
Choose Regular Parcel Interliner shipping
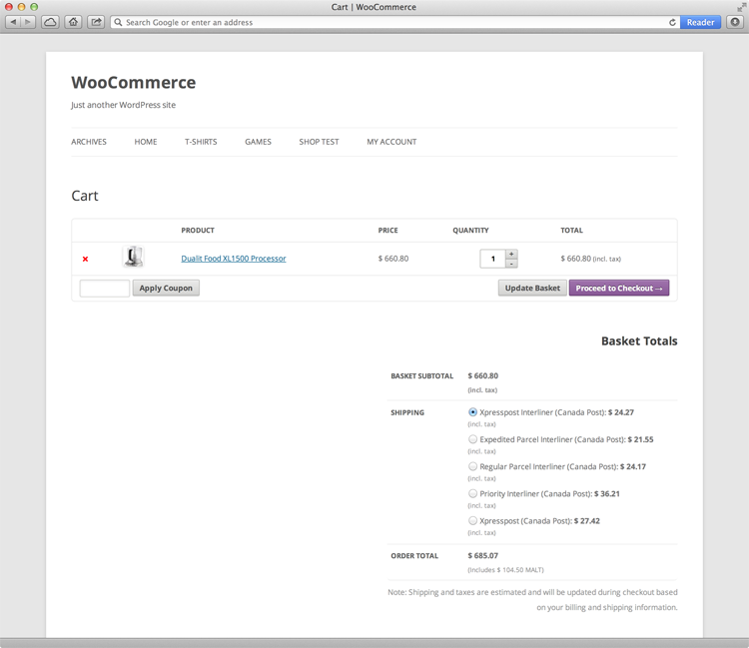(x=472, y=466)
